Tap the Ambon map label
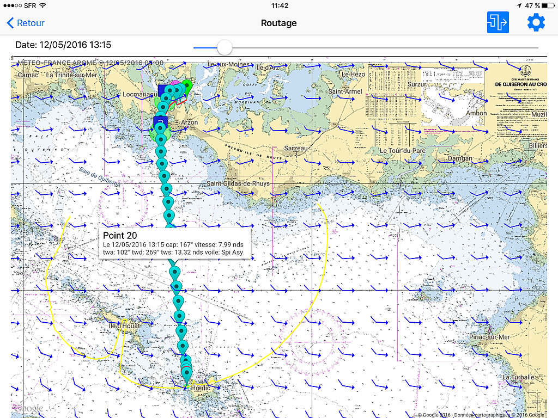 tap(476, 113)
